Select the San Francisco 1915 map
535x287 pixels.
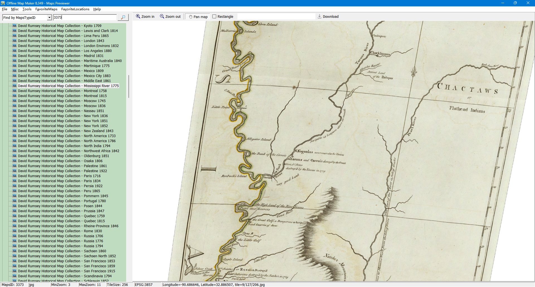[66, 271]
